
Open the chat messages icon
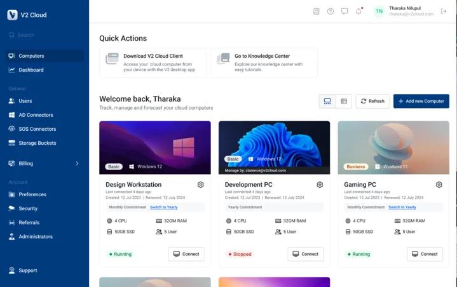[344, 11]
